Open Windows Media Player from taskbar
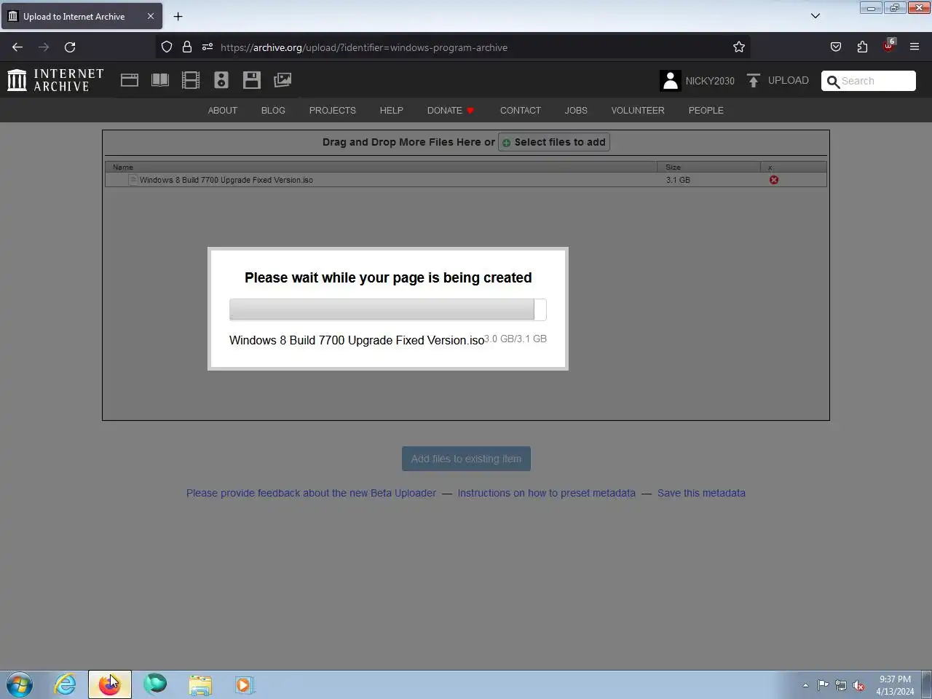This screenshot has width=932, height=699. pos(245,684)
